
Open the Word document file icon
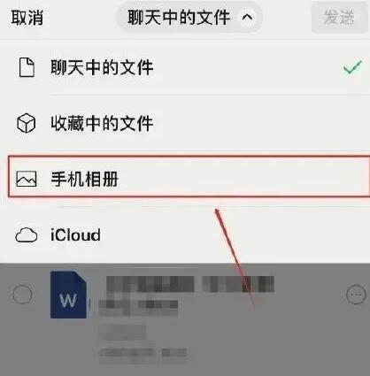(68, 295)
